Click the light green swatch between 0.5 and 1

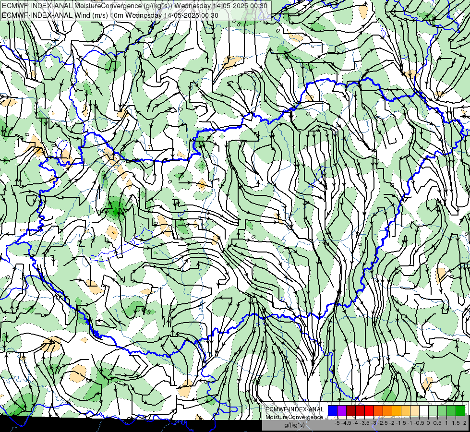tap(442, 410)
